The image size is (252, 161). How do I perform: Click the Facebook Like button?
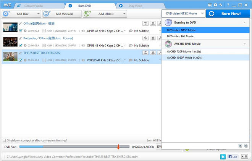pos(233,157)
